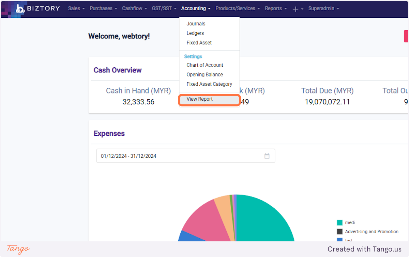Viewport: 409px width, 257px height.
Task: Expand the Purchases dropdown menu
Action: [x=103, y=8]
